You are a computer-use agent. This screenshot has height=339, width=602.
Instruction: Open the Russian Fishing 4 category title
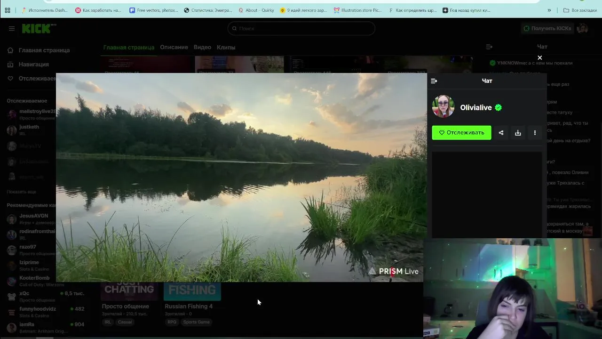pos(189,307)
